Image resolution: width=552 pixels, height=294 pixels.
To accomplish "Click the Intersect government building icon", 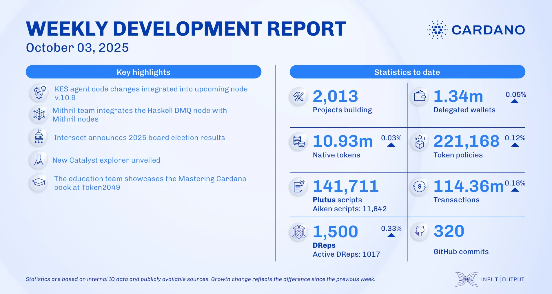I will point(39,137).
